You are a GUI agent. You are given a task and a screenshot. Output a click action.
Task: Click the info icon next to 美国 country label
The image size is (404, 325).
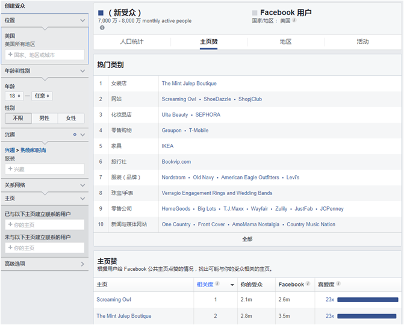tap(294, 20)
